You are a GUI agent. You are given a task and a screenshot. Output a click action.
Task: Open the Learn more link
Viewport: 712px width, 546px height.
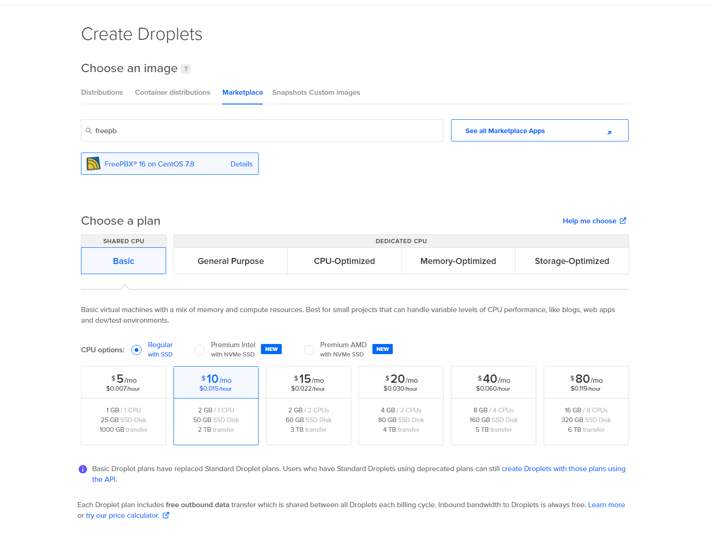click(x=606, y=505)
